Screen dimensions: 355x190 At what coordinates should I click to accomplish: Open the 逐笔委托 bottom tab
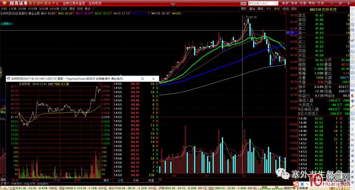point(43,184)
